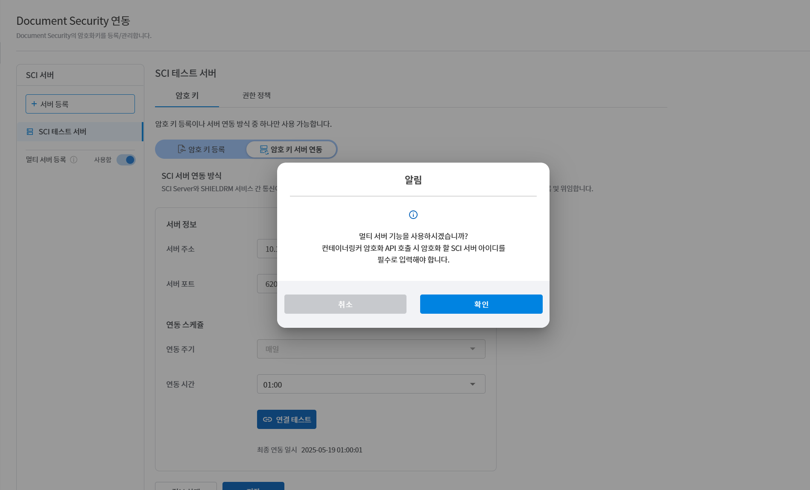
Task: Click the SCI 서버 연동 방식 heading
Action: [x=191, y=176]
